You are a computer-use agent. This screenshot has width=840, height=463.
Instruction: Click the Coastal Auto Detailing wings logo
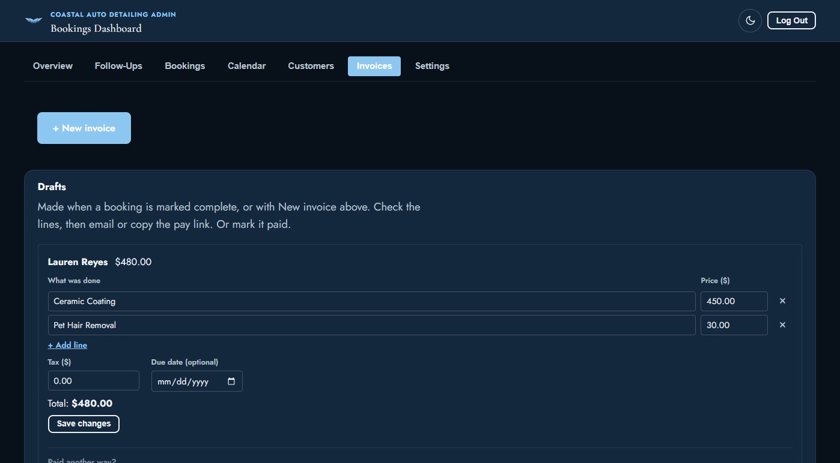[x=34, y=20]
